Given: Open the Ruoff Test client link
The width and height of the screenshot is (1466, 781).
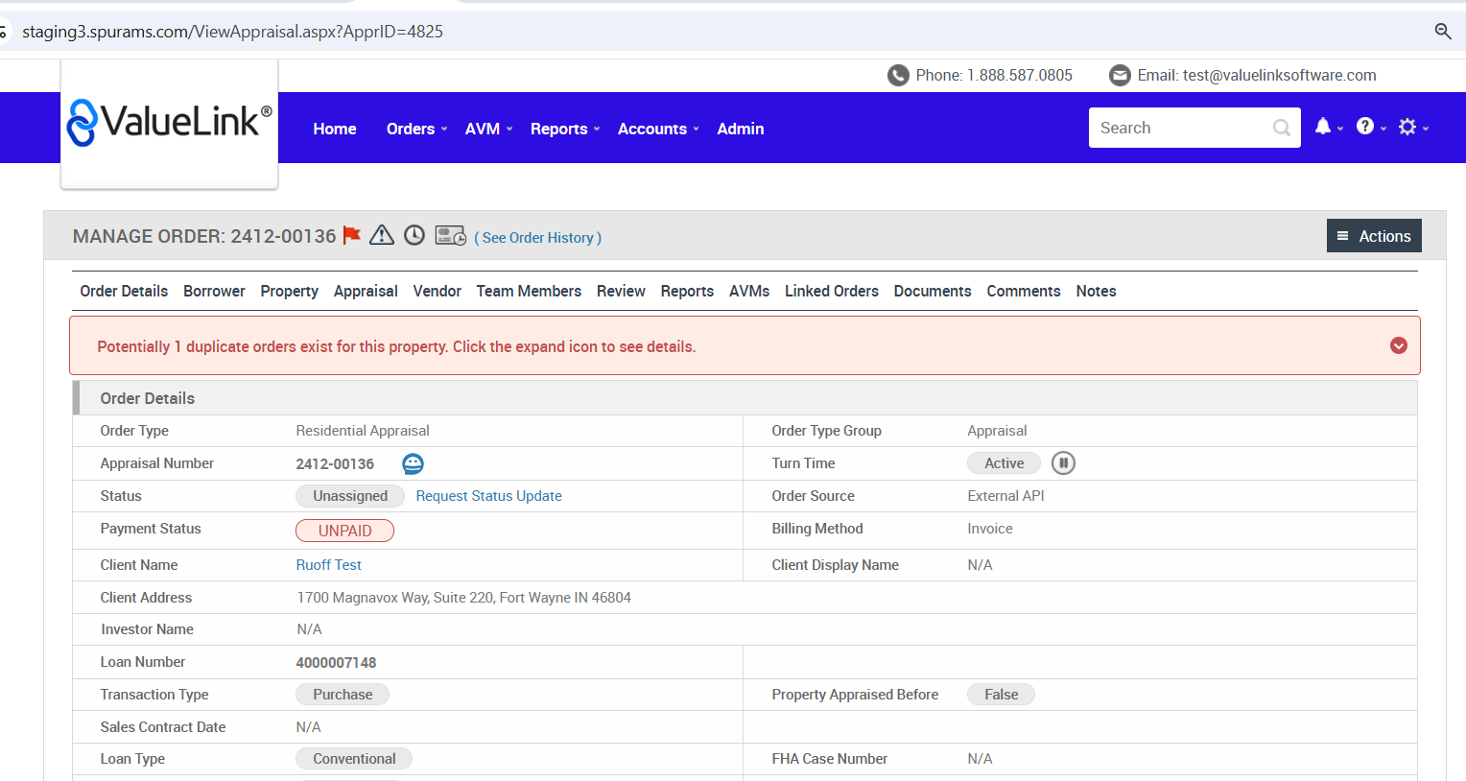Looking at the screenshot, I should pyautogui.click(x=329, y=565).
